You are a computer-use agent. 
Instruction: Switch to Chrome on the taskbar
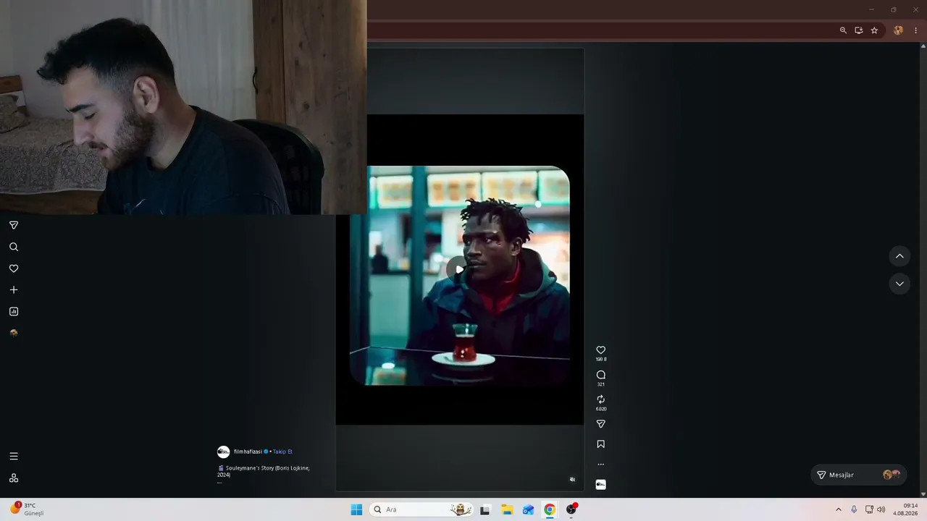[550, 509]
